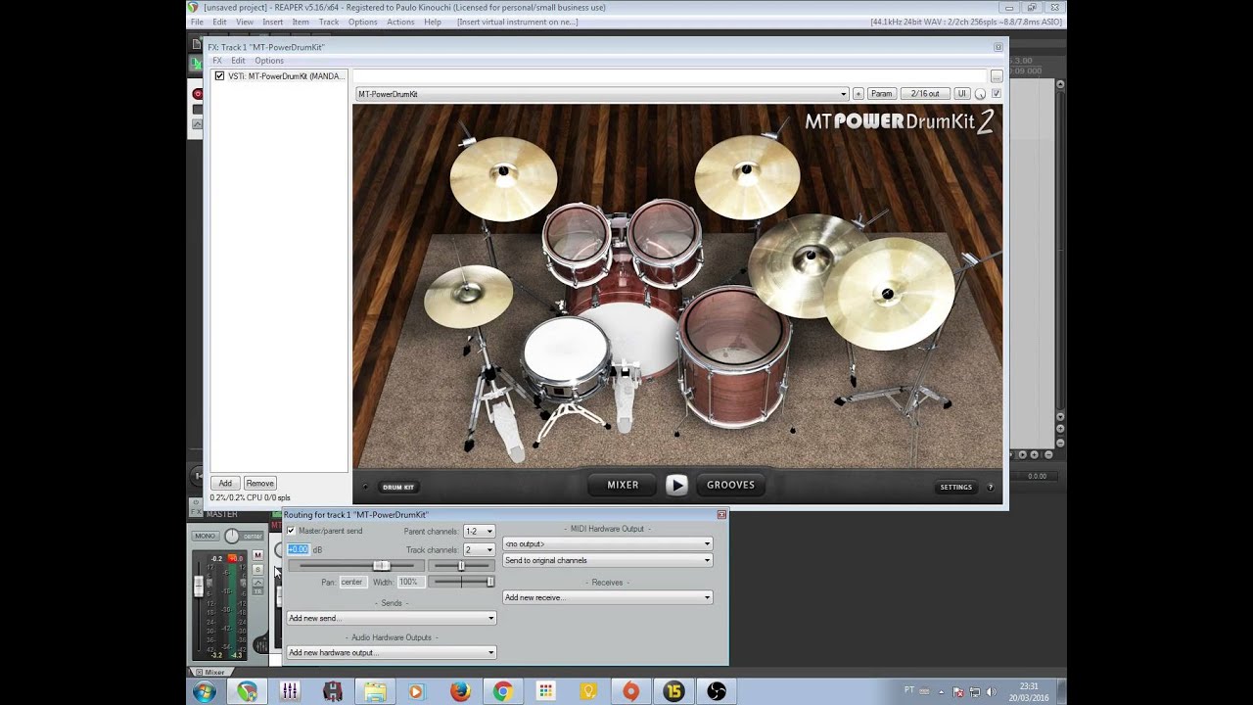The image size is (1253, 705).
Task: Open the MIXER view in the drum kit
Action: click(x=623, y=485)
